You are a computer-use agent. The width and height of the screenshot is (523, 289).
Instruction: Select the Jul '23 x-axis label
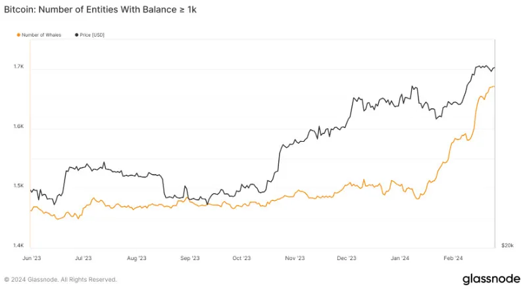pyautogui.click(x=84, y=258)
